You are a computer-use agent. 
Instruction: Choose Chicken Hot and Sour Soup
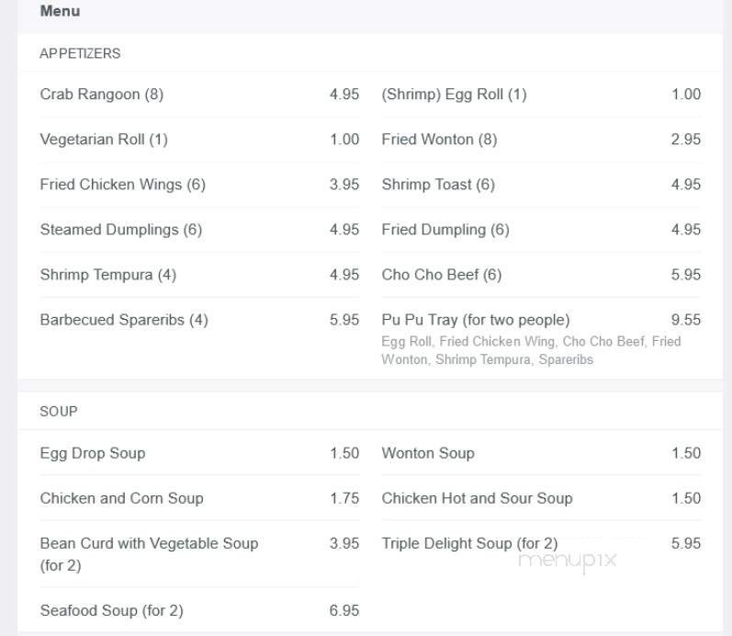pos(477,498)
